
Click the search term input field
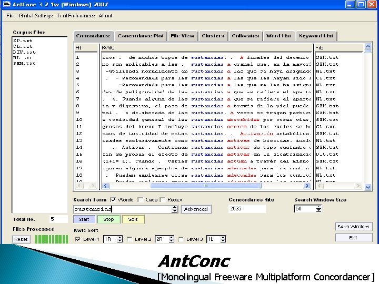point(123,209)
